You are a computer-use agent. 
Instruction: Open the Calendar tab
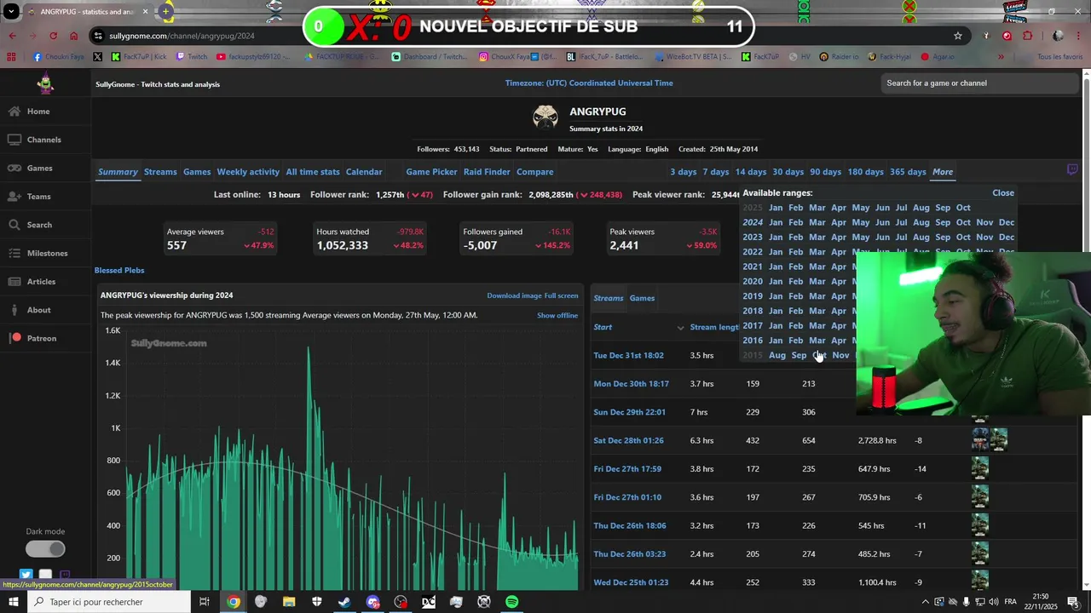pyautogui.click(x=364, y=172)
